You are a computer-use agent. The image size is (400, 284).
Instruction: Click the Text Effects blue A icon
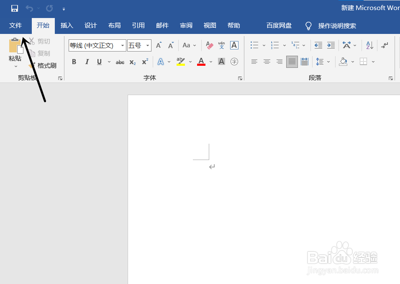point(161,62)
